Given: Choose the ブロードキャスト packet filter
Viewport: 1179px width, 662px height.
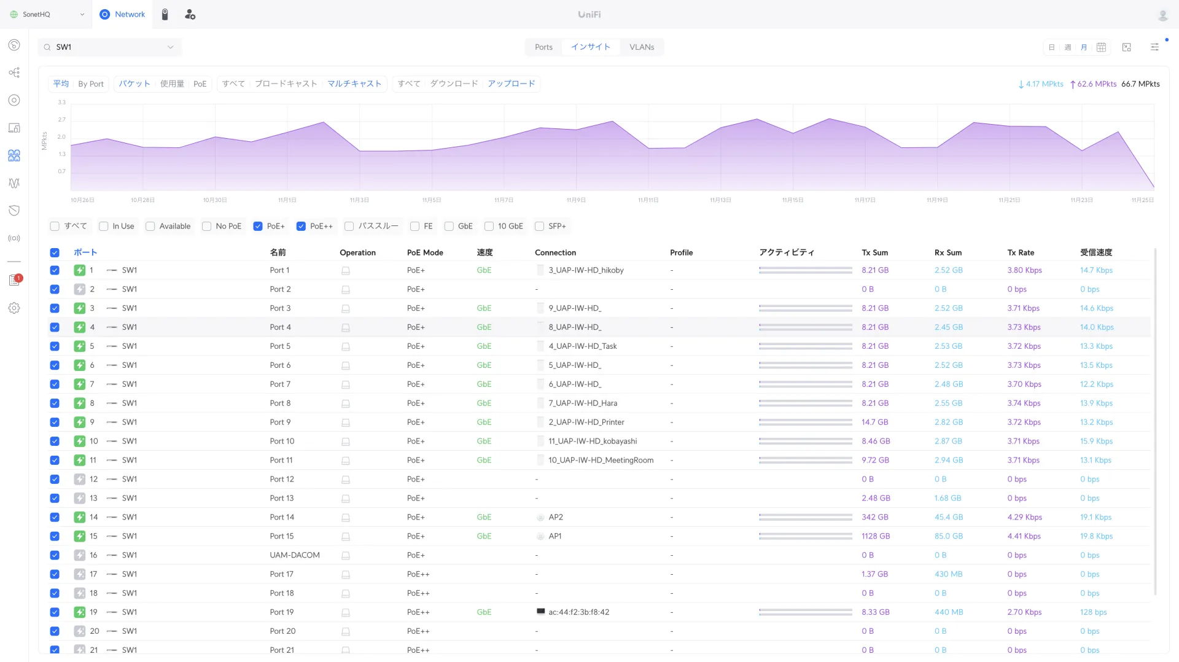Looking at the screenshot, I should [286, 84].
